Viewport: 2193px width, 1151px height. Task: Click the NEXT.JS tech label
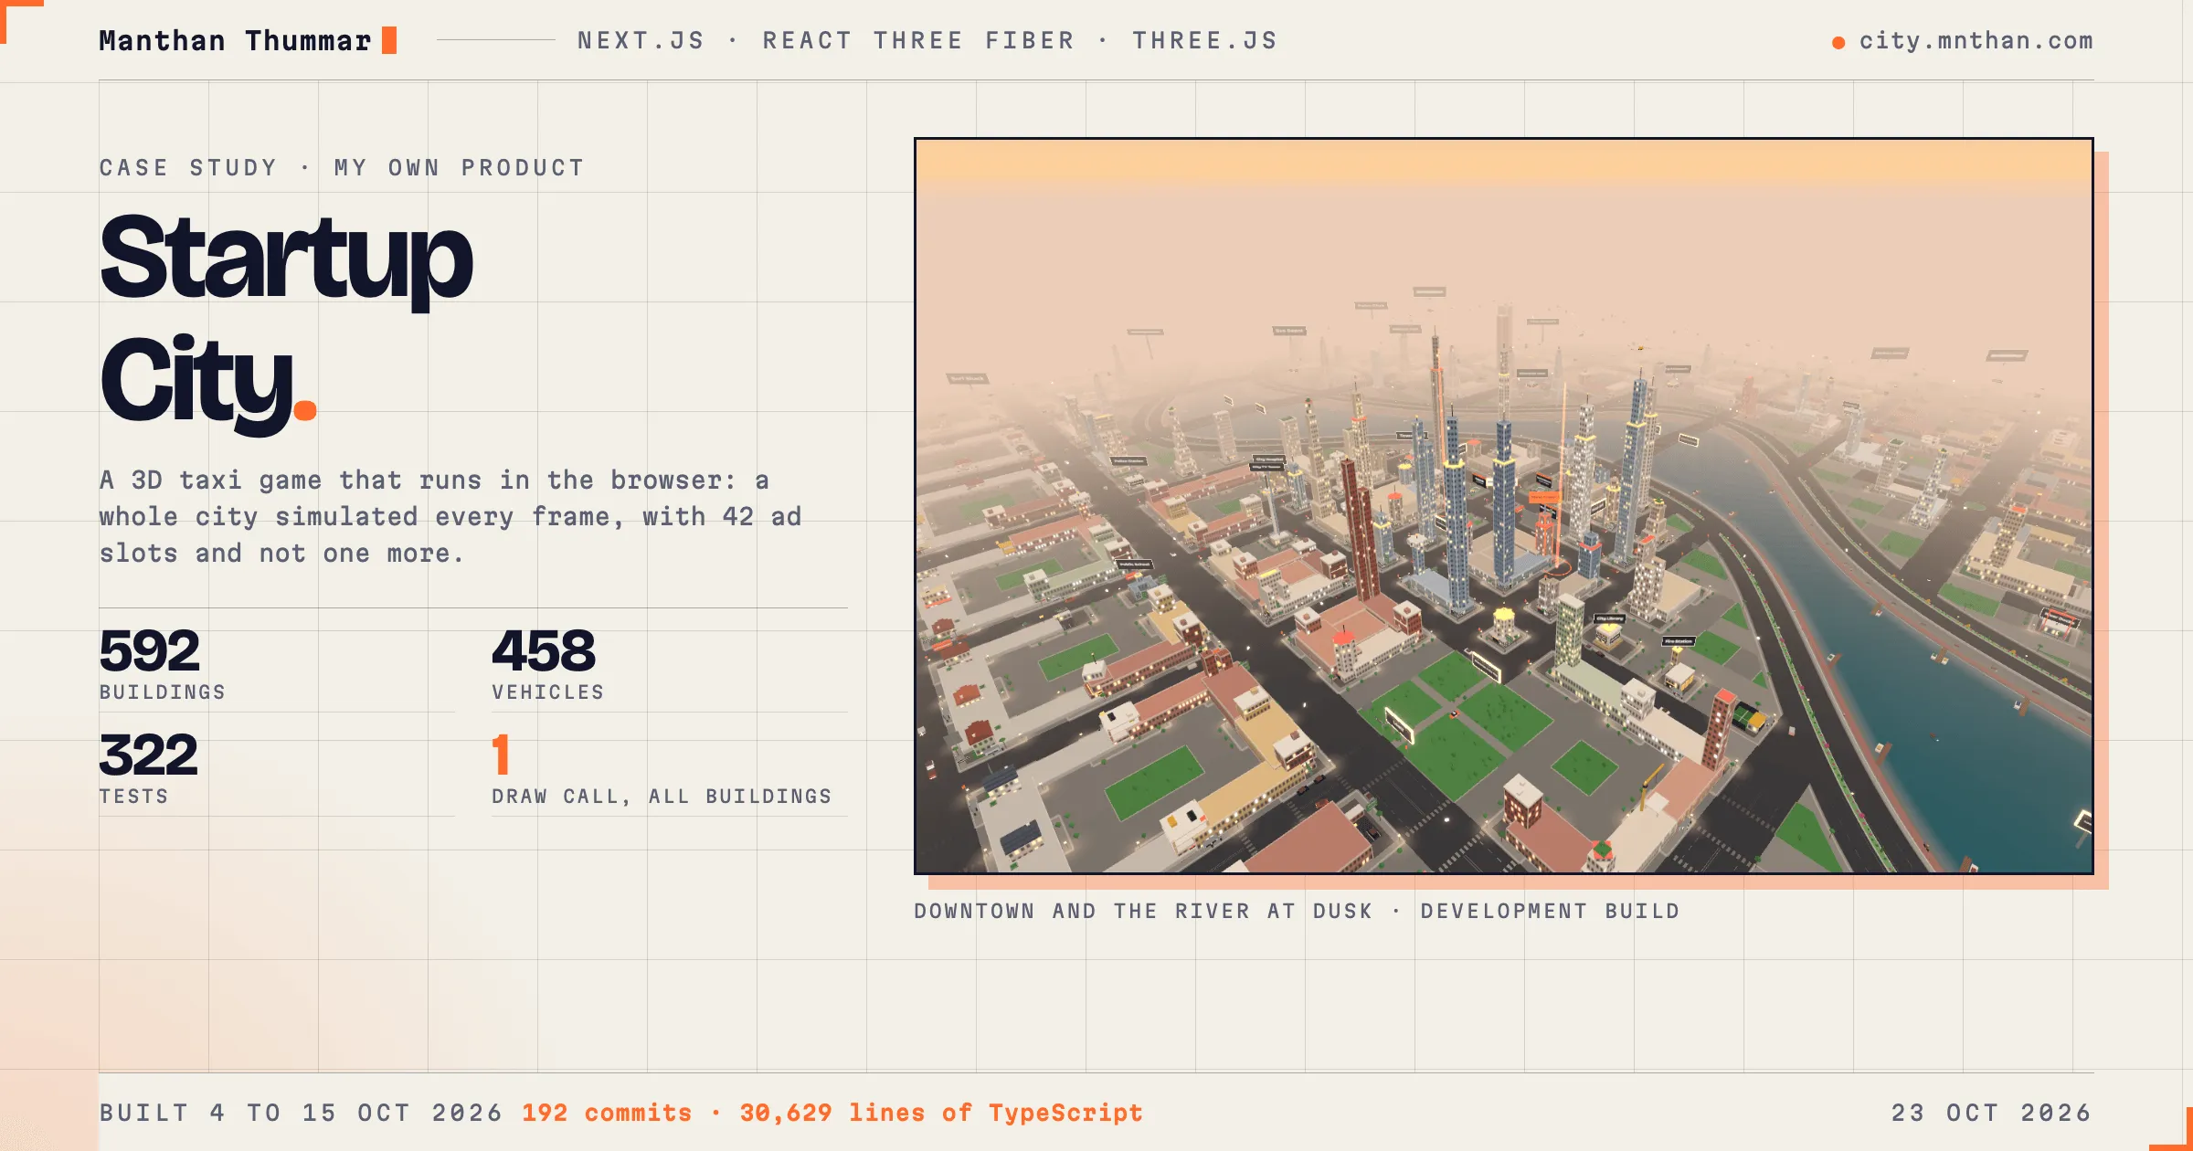(641, 41)
